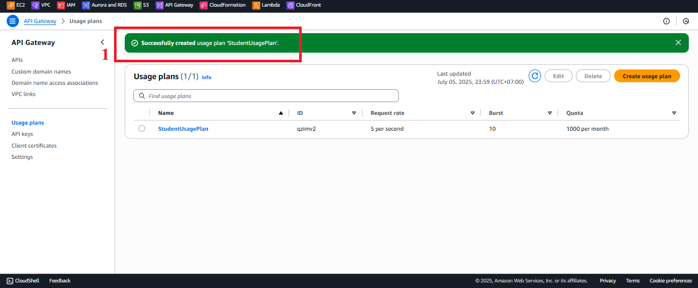Open Custom domain names page
The width and height of the screenshot is (698, 288).
point(41,71)
